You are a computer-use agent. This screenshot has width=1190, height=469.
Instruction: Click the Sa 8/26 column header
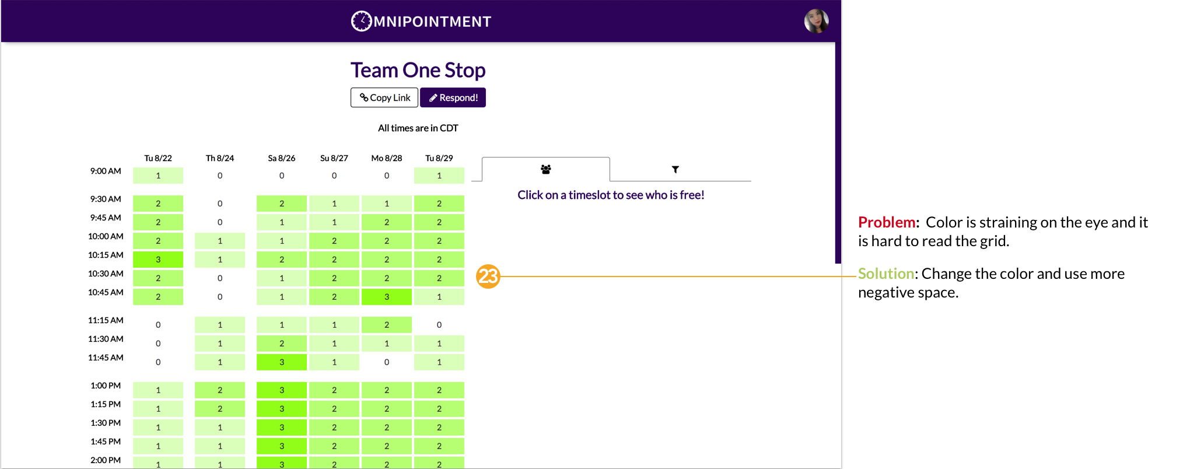tap(282, 158)
